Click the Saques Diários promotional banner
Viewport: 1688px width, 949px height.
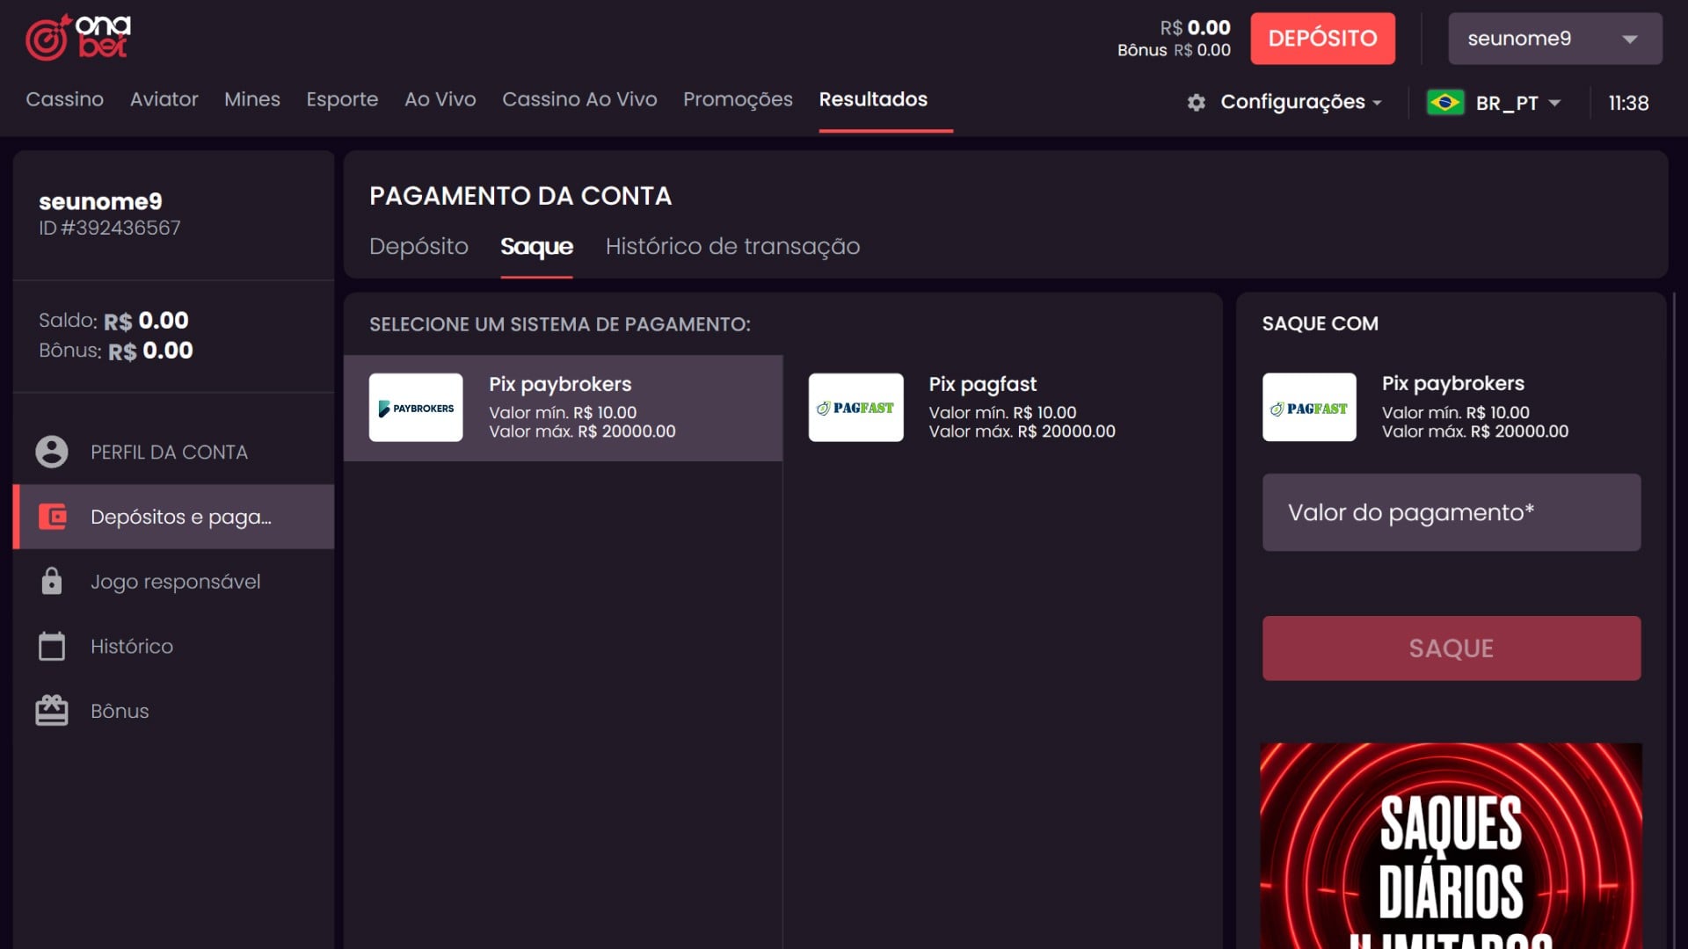click(1451, 845)
